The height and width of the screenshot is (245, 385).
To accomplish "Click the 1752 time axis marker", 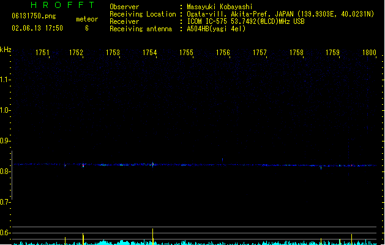I will click(x=76, y=53).
